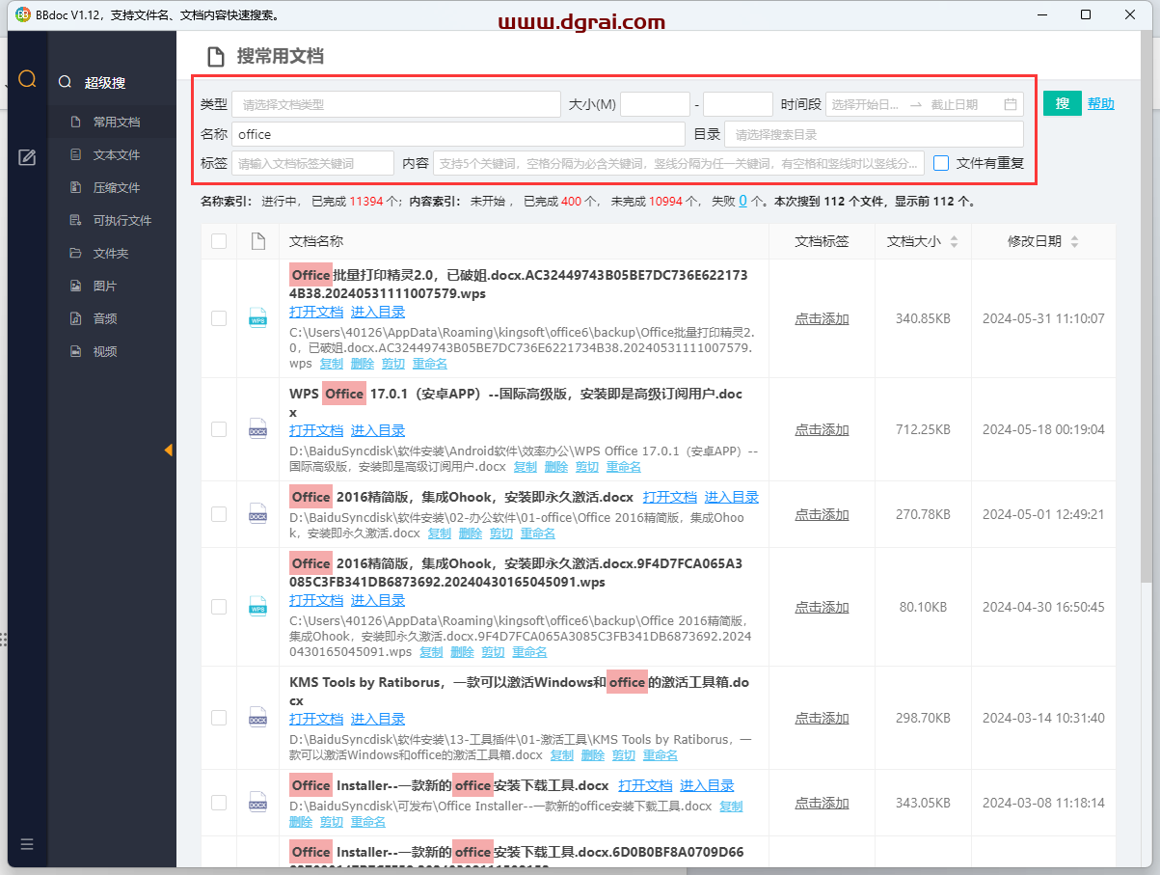Click 删除 for WPS Office 17.0.1 file

click(x=556, y=467)
